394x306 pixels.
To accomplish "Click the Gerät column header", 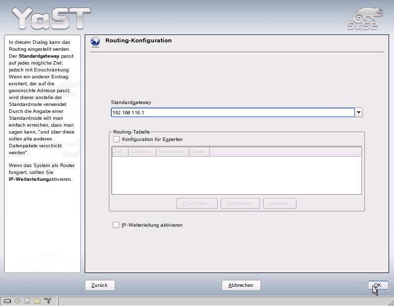I will pos(199,152).
